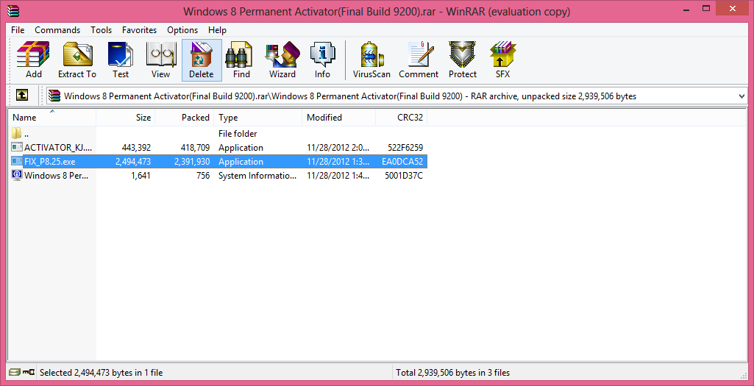Click size value 1,641
Viewport: 754px width, 386px height.
141,176
